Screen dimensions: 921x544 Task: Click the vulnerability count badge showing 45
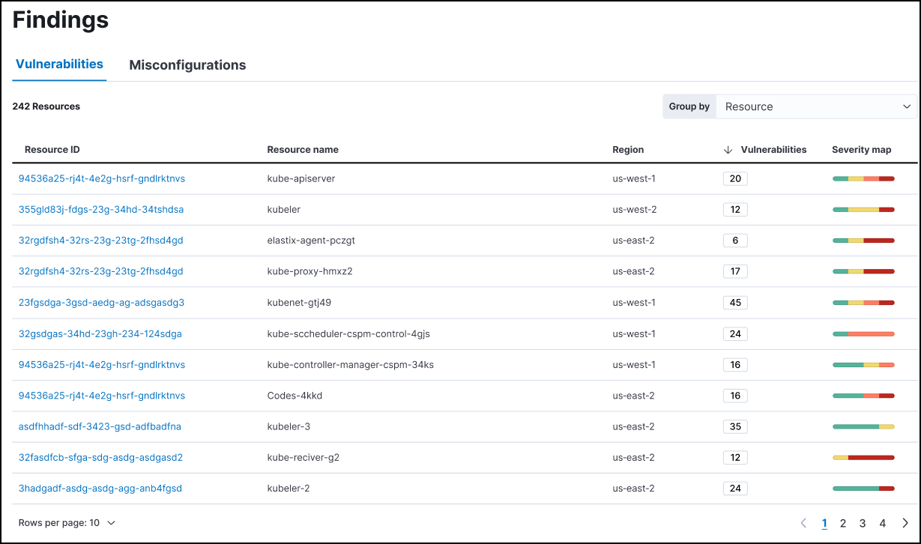click(735, 302)
